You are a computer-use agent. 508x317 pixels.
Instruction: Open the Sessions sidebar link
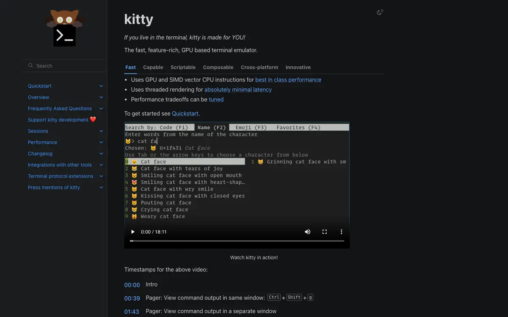[x=38, y=131]
